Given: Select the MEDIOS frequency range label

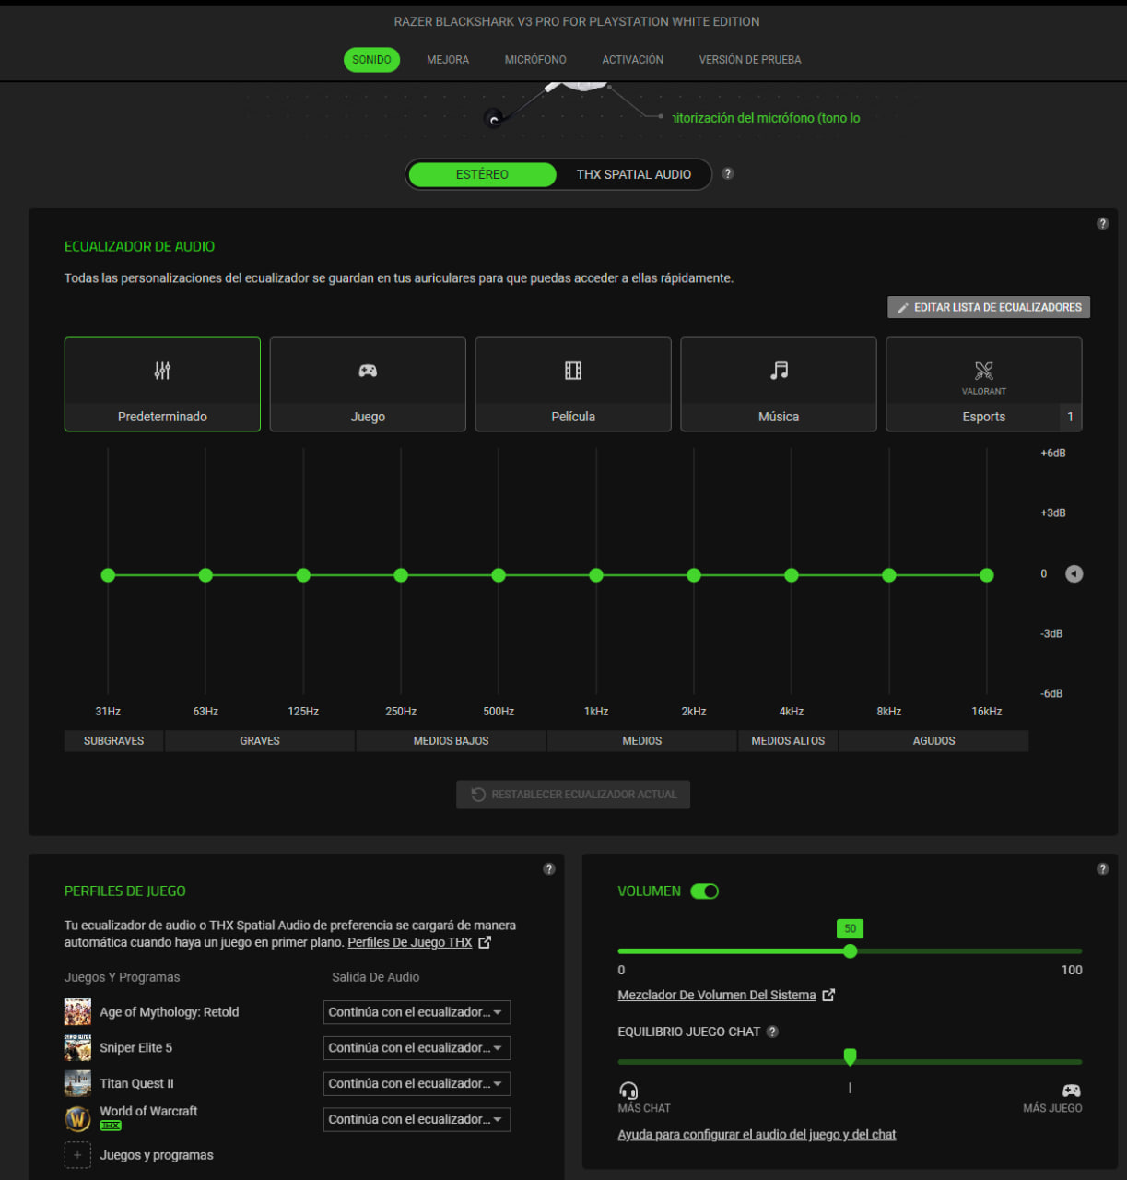Looking at the screenshot, I should [x=642, y=741].
